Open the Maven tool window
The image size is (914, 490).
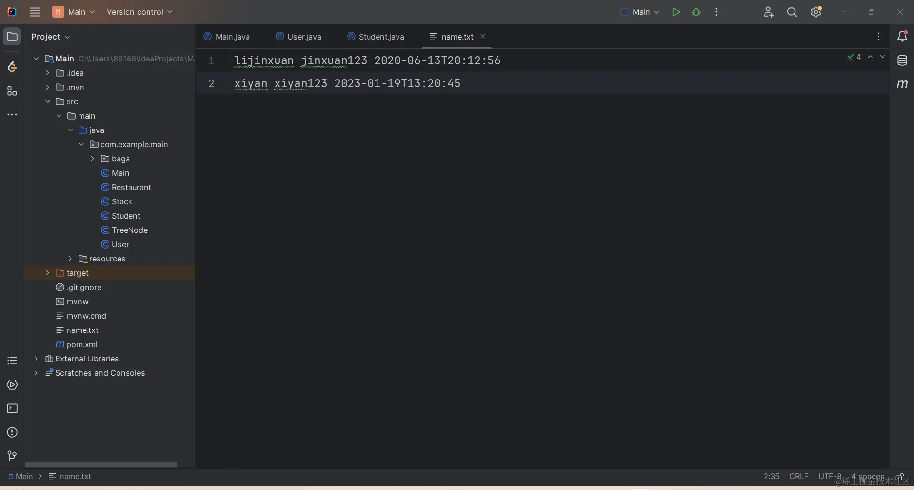point(902,84)
